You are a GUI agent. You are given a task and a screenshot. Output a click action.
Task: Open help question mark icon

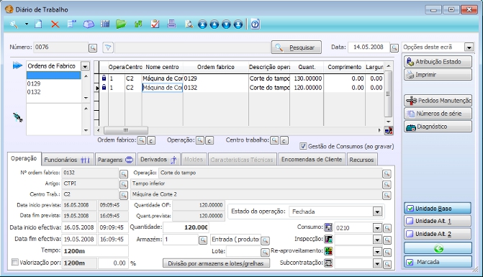(255, 24)
